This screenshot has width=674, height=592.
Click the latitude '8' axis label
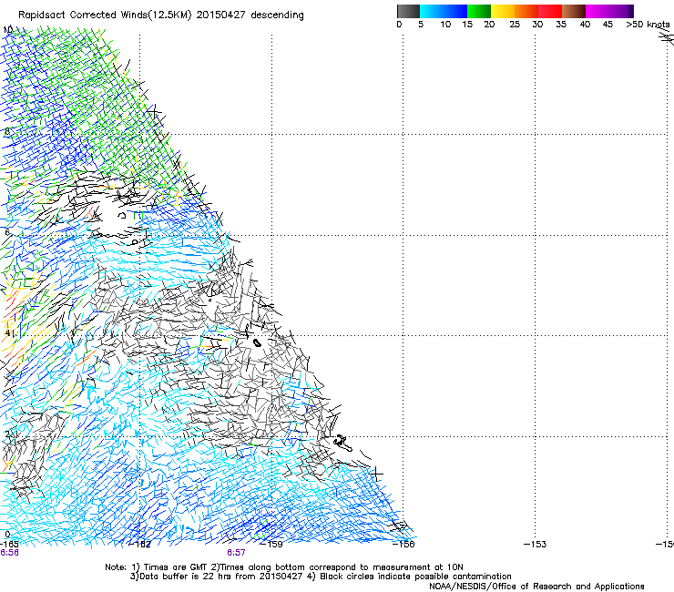(x=7, y=131)
